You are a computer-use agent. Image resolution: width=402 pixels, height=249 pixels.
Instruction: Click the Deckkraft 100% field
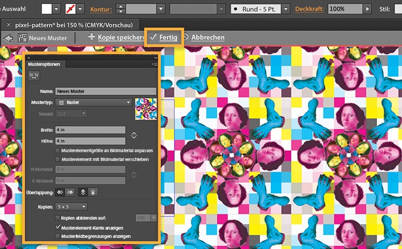pos(345,9)
